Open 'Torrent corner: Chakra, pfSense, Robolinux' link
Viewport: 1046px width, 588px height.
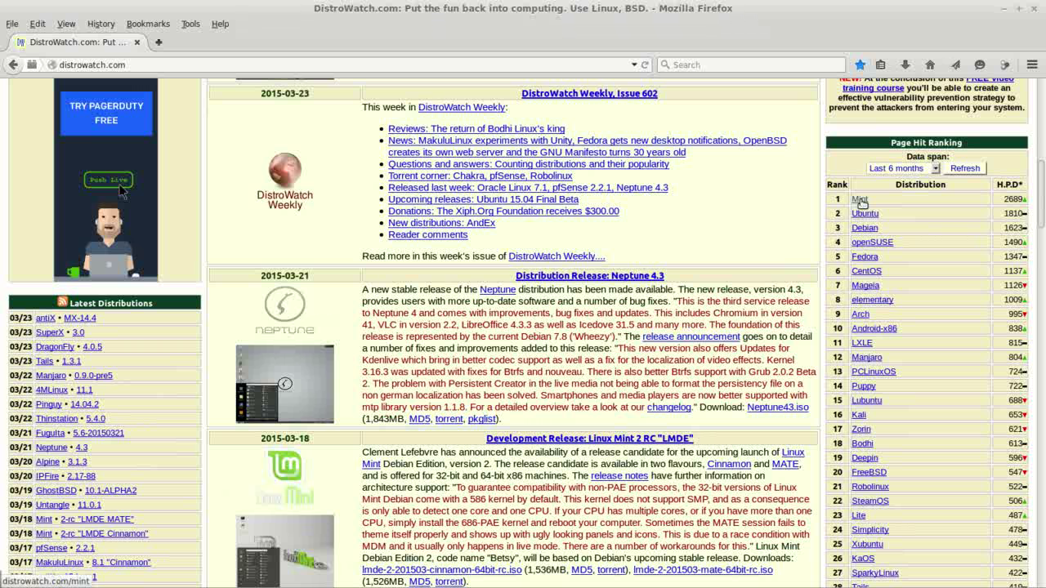[480, 176]
